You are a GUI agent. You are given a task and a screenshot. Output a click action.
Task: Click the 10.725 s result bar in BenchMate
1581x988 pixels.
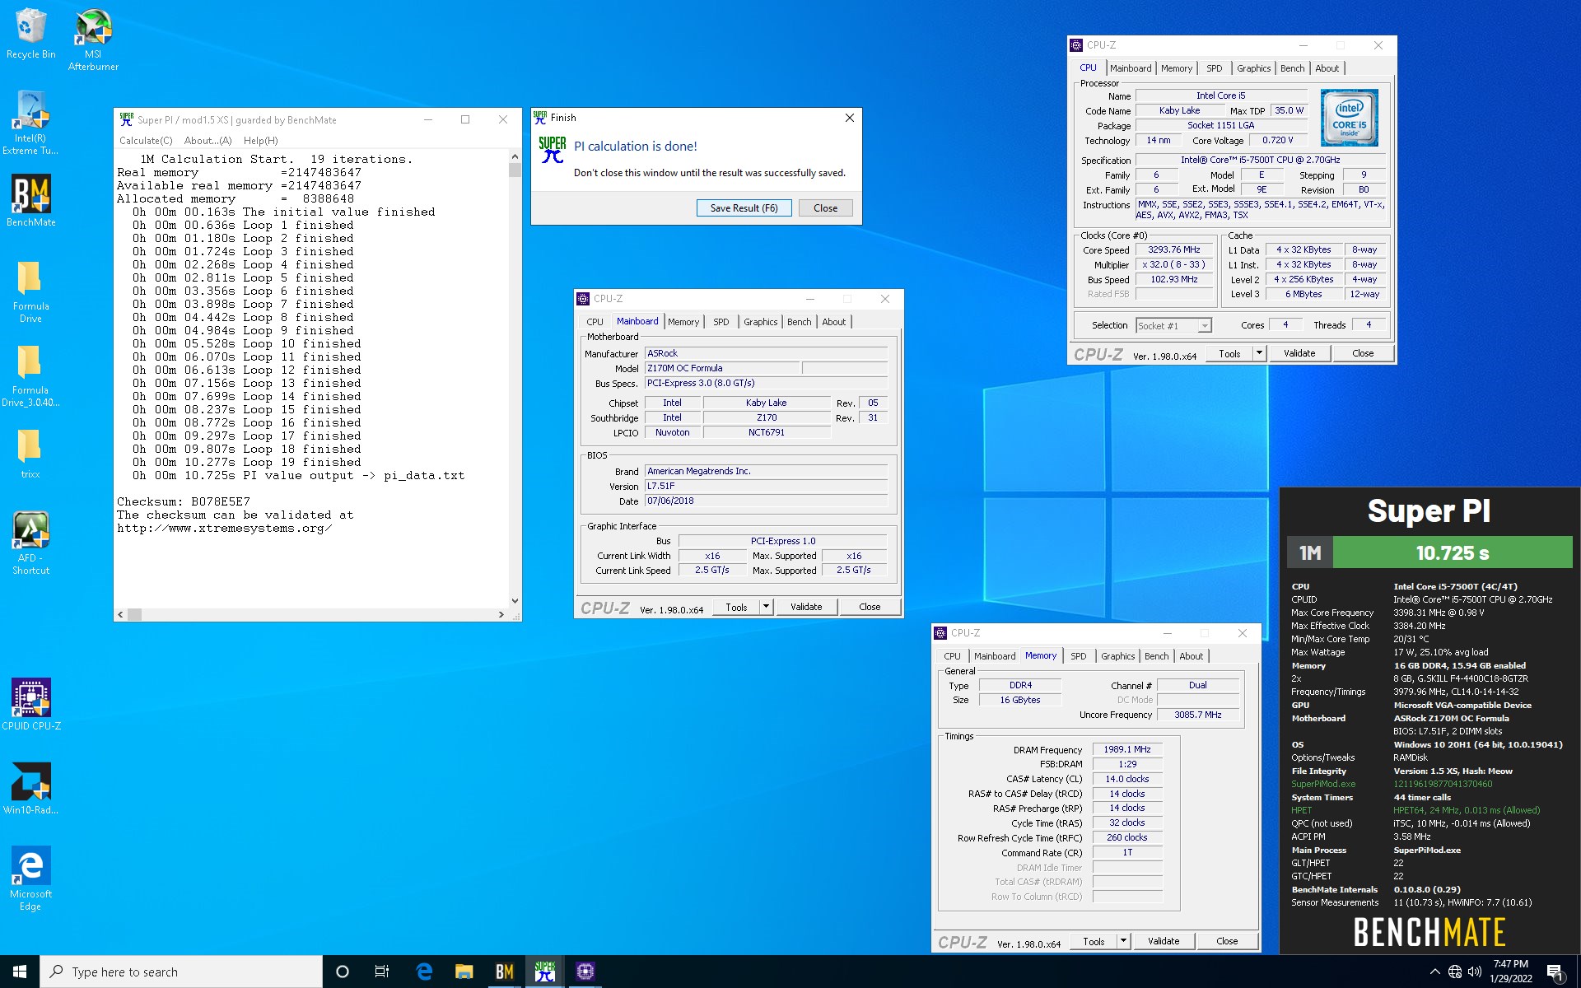click(1452, 552)
